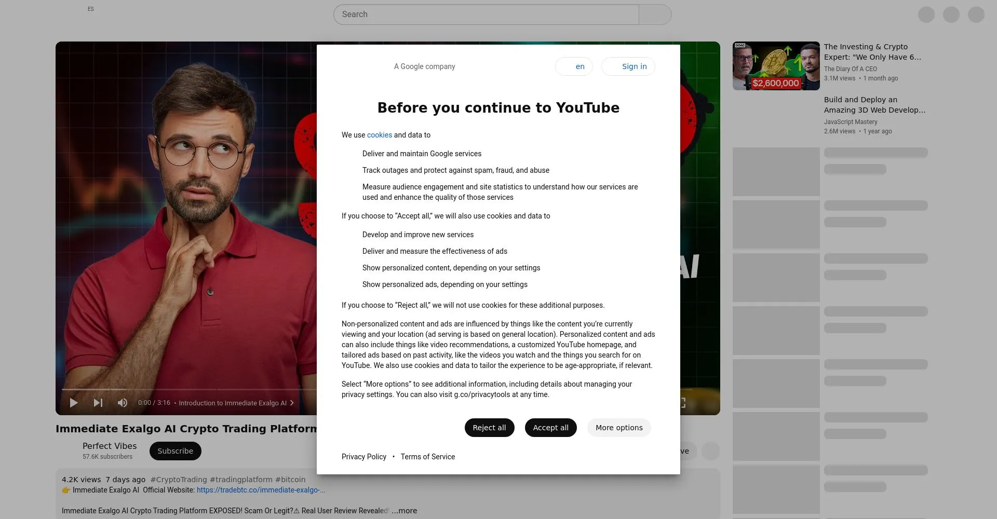Viewport: 997px width, 519px height.
Task: Open The Investing & Crypto Expert video title
Action: 873,52
